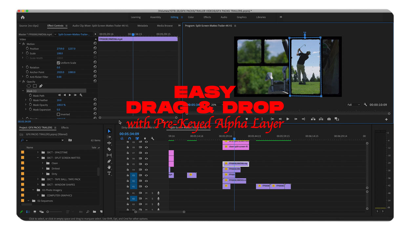Select the Razor tool in the toolbar

[x=109, y=149]
